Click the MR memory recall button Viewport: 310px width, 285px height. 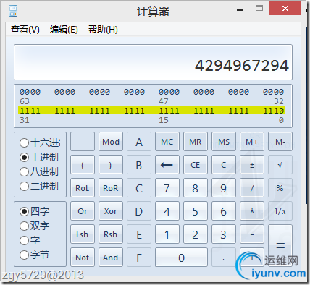tap(196, 142)
